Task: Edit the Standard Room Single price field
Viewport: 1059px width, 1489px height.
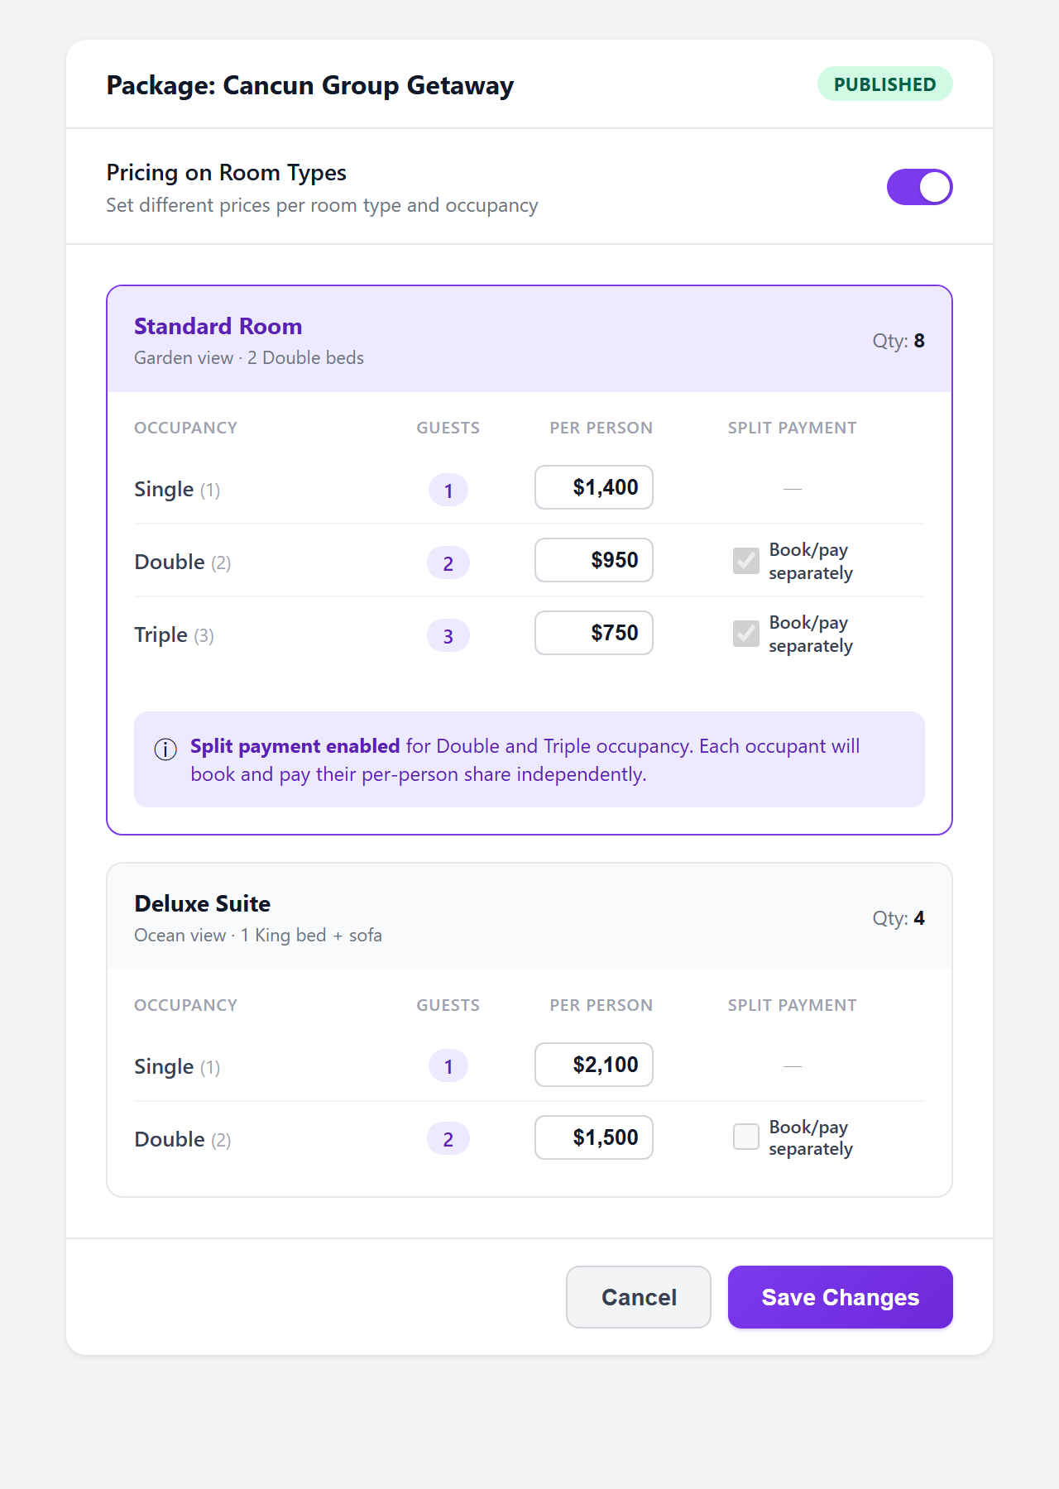Action: point(593,487)
